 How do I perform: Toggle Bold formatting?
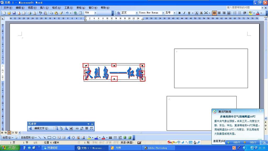[x=180, y=13]
